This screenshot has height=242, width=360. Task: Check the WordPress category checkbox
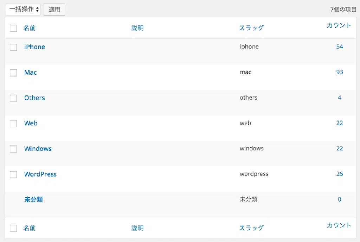13,174
